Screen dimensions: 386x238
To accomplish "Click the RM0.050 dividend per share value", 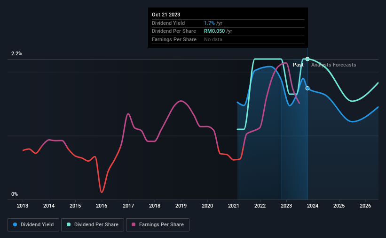I will click(214, 31).
